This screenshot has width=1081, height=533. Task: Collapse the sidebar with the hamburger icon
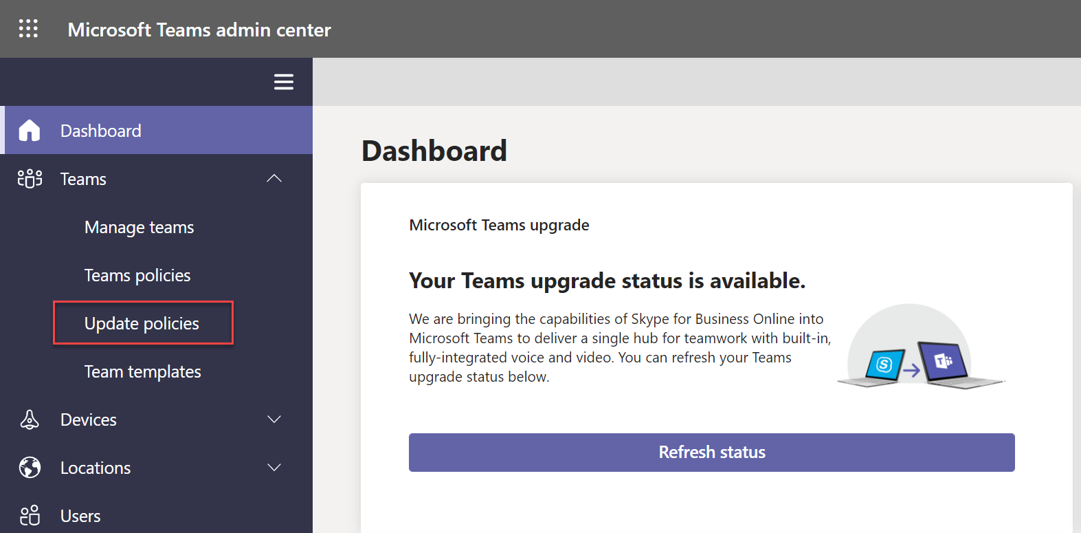284,82
